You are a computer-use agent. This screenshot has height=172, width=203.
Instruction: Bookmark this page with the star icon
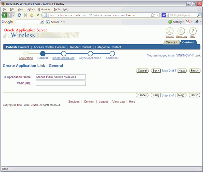(153, 15)
